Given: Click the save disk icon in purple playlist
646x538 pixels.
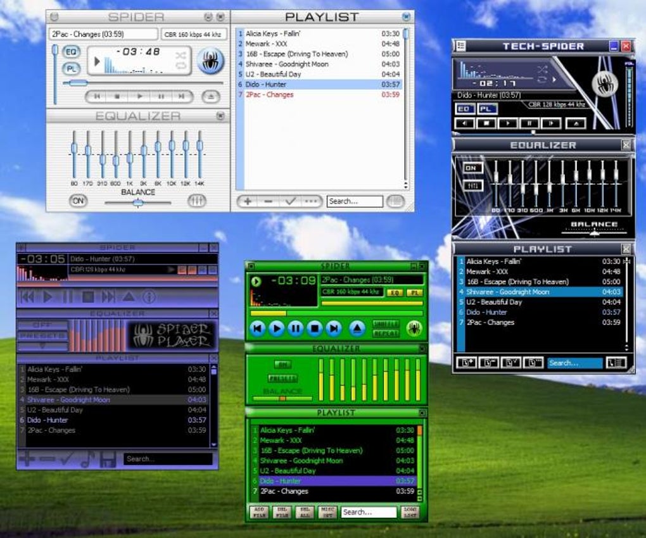Looking at the screenshot, I should coord(108,459).
